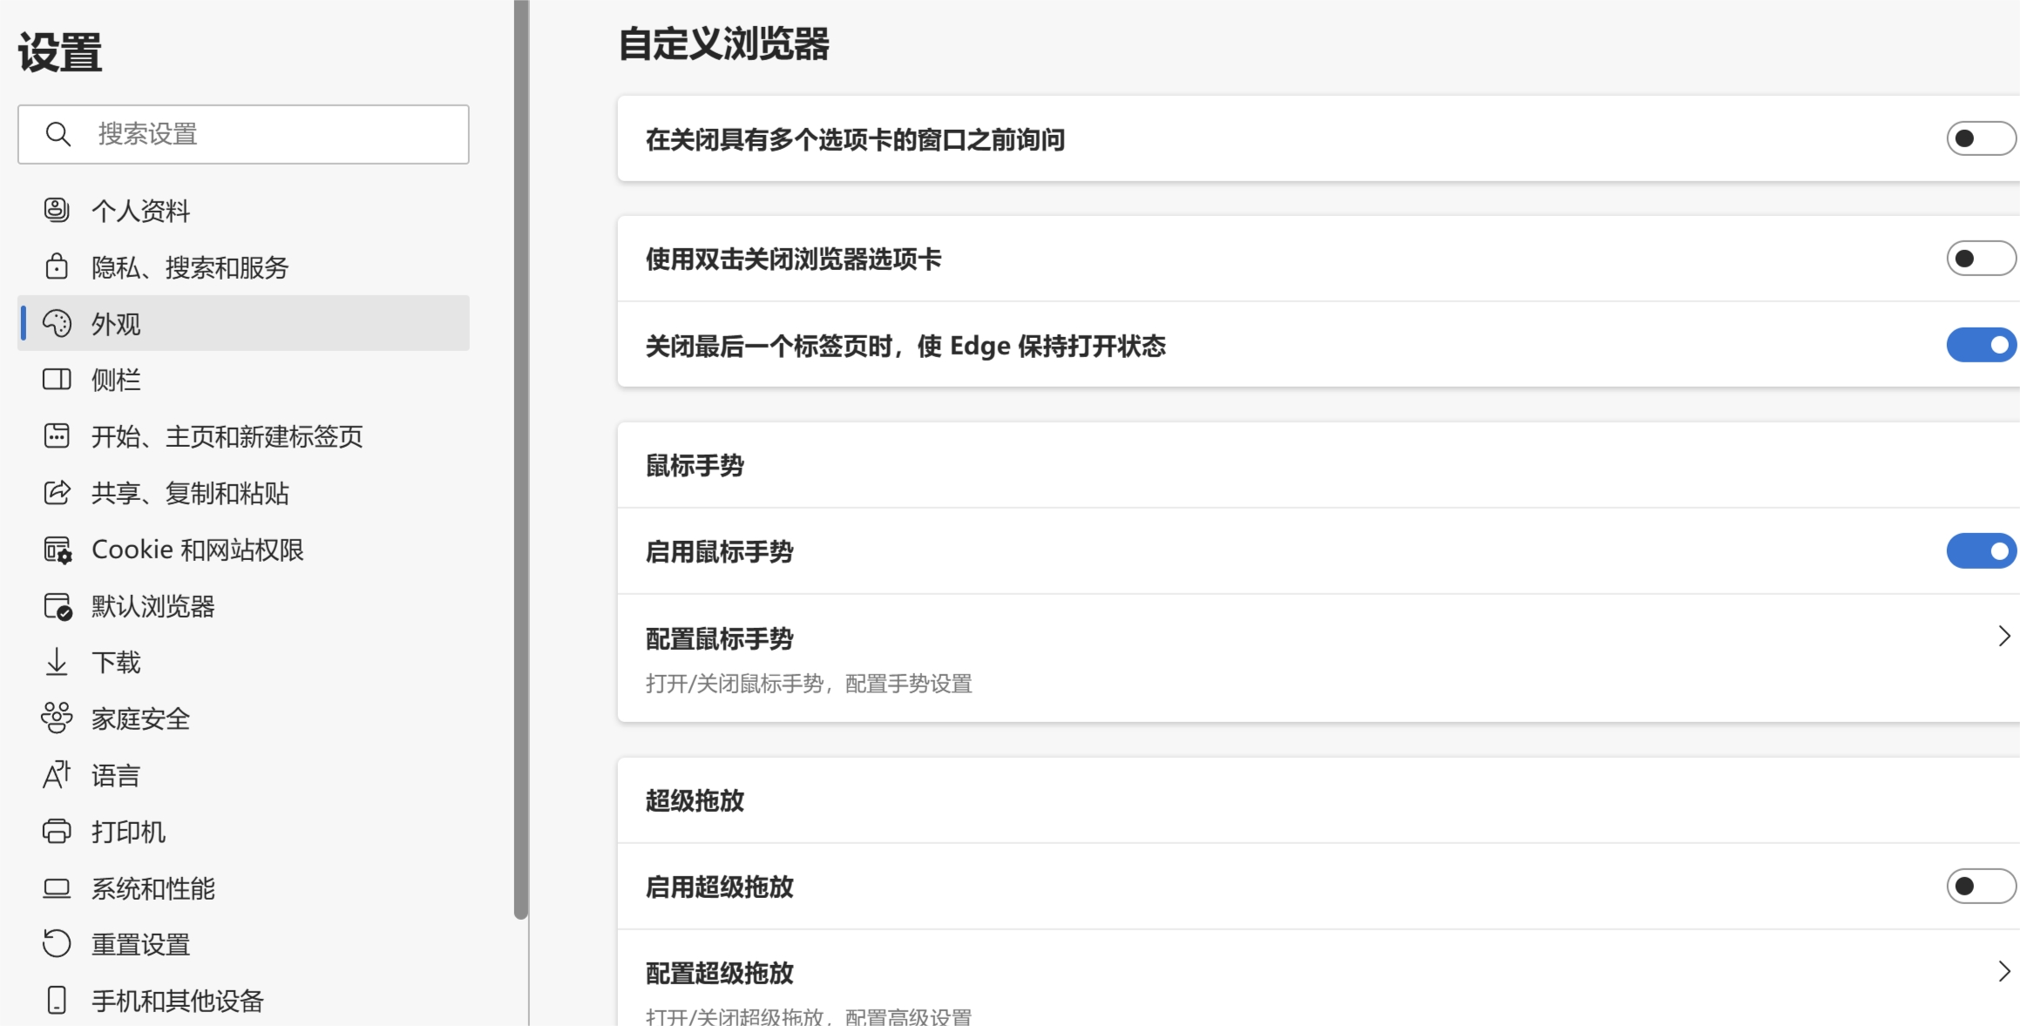Image resolution: width=2020 pixels, height=1026 pixels.
Task: Click the lock icon for 隐私、搜索和服务
Action: tap(57, 267)
